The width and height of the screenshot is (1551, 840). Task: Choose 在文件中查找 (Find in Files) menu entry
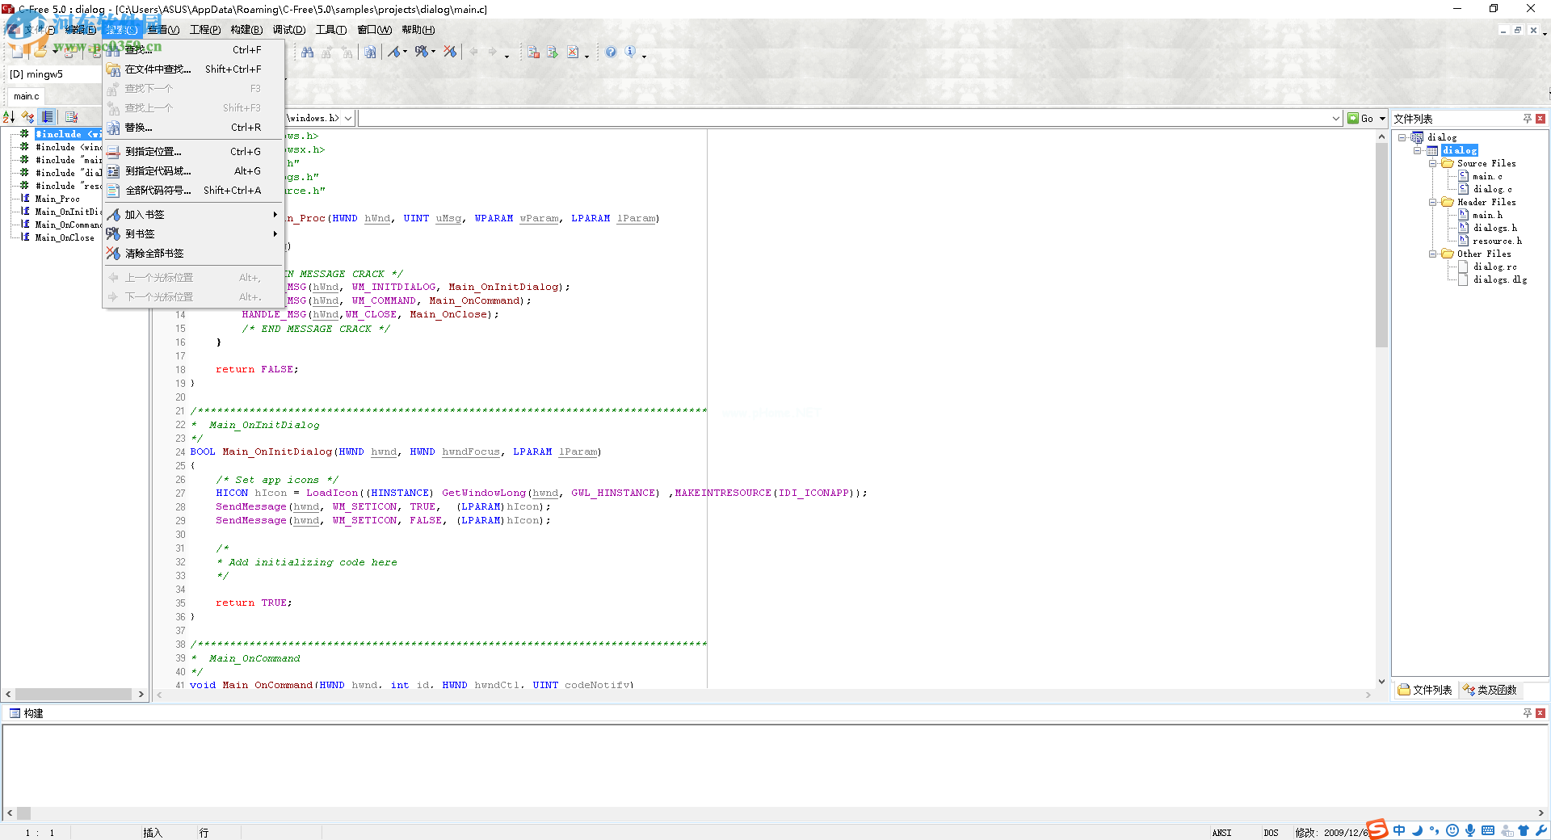(x=158, y=69)
